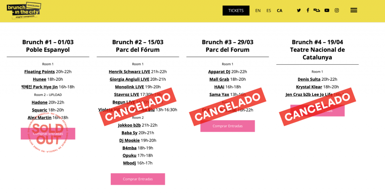The height and width of the screenshot is (194, 385).
Task: Click the Brunch in the City logo
Action: click(x=24, y=10)
